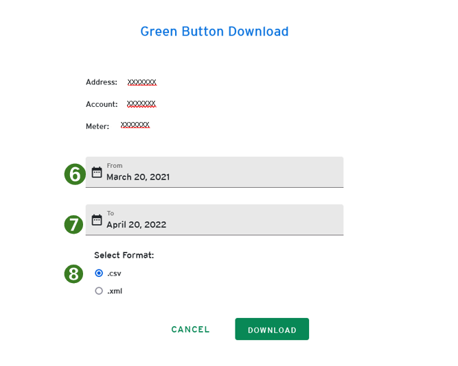Click the green number 7 badge

(x=74, y=224)
